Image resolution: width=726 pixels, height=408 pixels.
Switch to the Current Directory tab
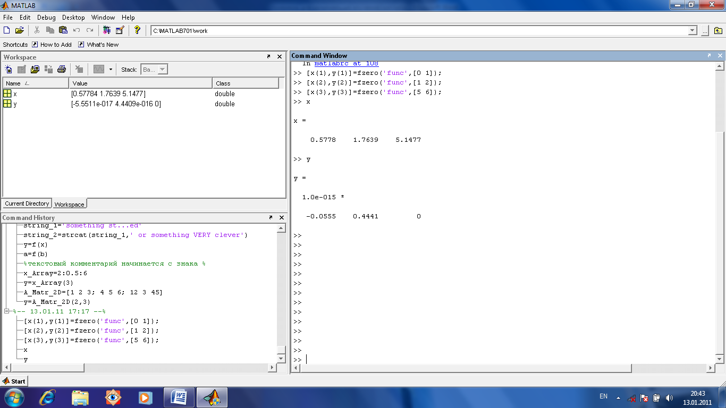pos(27,203)
